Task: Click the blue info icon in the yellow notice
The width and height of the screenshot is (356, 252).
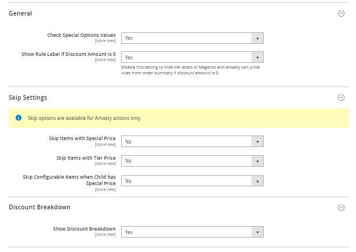Action: tap(18, 118)
